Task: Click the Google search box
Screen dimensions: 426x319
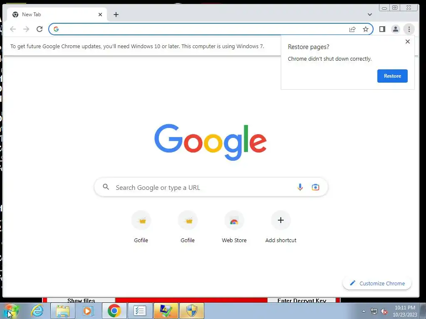Action: (211, 187)
